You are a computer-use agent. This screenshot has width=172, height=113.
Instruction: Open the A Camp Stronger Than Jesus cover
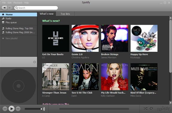coord(56,77)
